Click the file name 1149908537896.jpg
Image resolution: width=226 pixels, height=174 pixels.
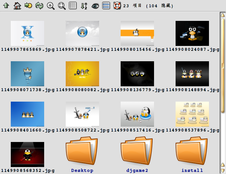point(193,130)
